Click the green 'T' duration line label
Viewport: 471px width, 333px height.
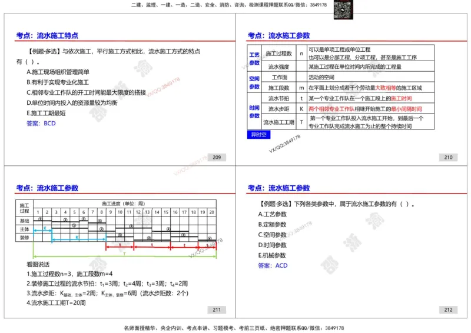coord(124,254)
